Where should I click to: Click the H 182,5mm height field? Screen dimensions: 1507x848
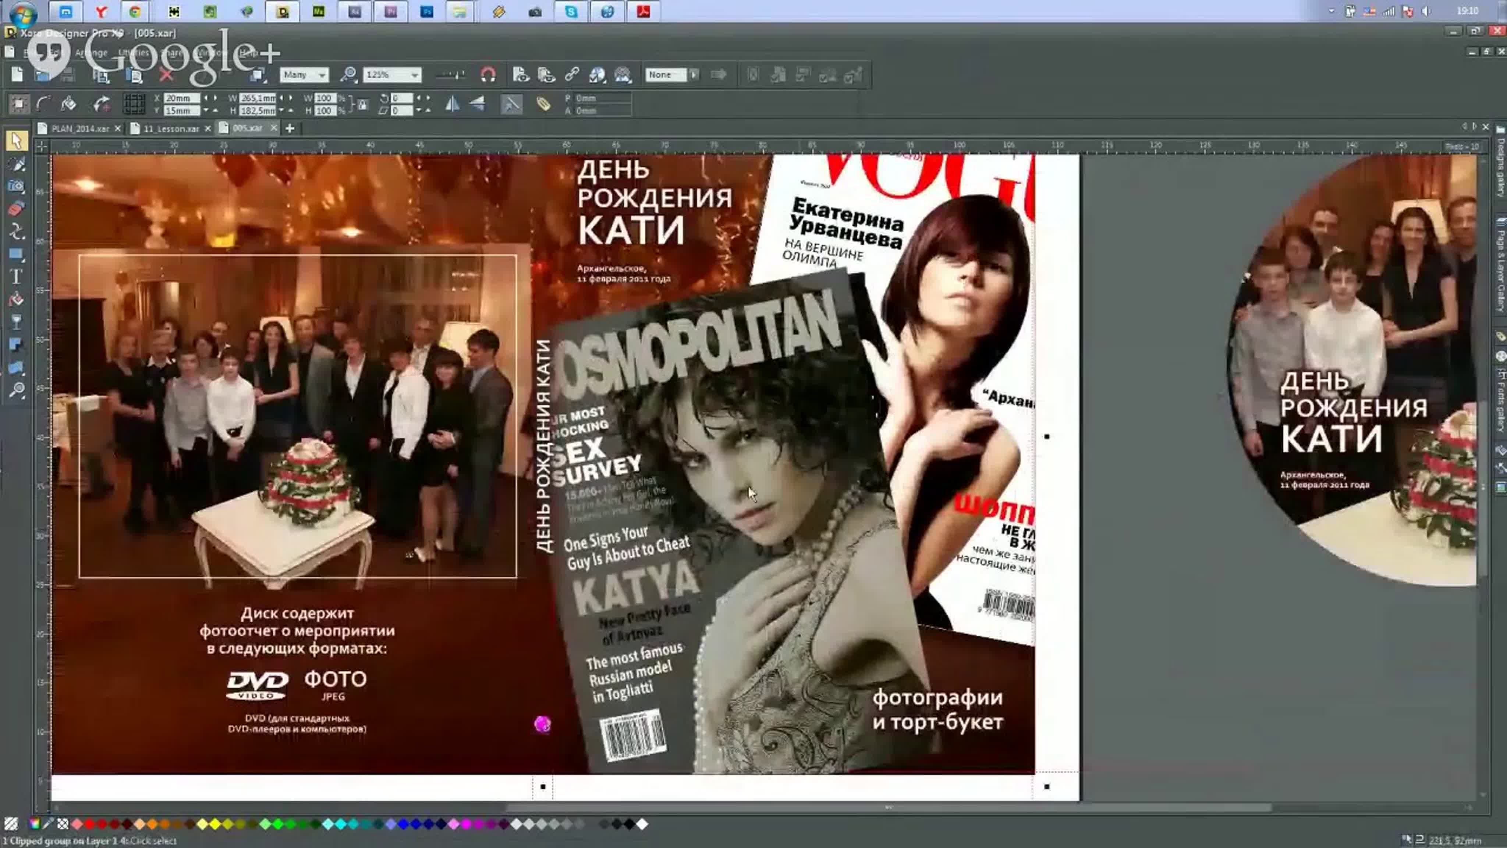(258, 111)
